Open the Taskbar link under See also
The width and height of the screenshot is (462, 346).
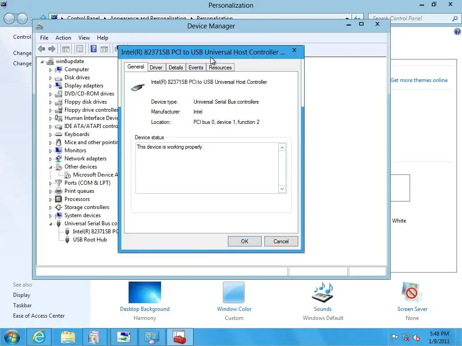[23, 305]
